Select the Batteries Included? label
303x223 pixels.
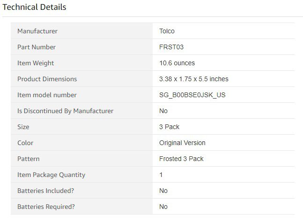click(x=45, y=191)
